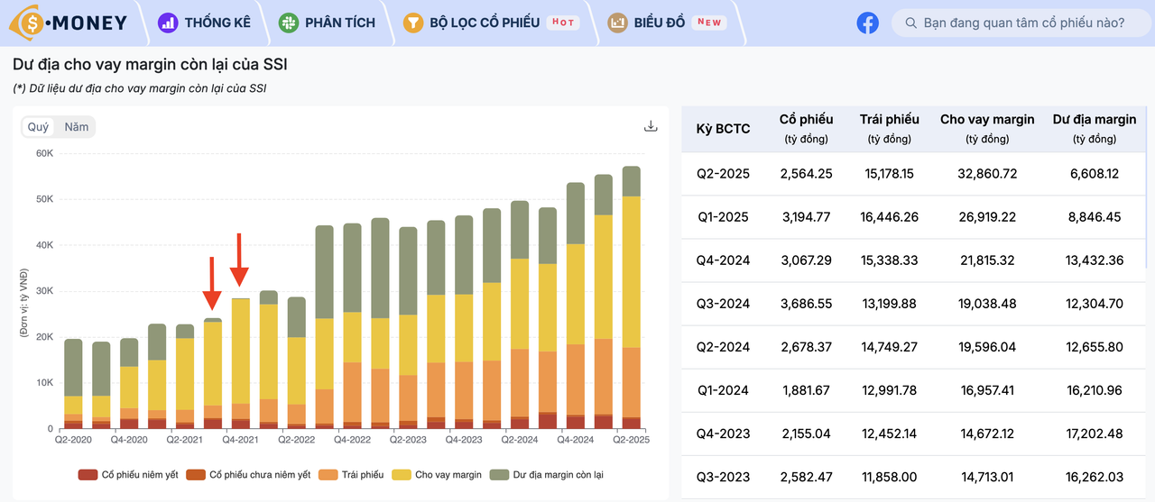Select the Q1-2025 table row label
1155x502 pixels.
723,217
